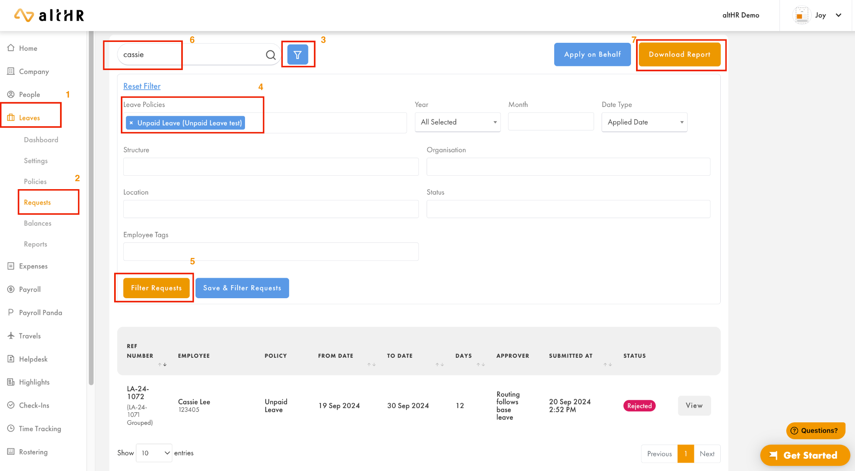Click inside the Status filter field
The height and width of the screenshot is (471, 855).
[x=568, y=209]
